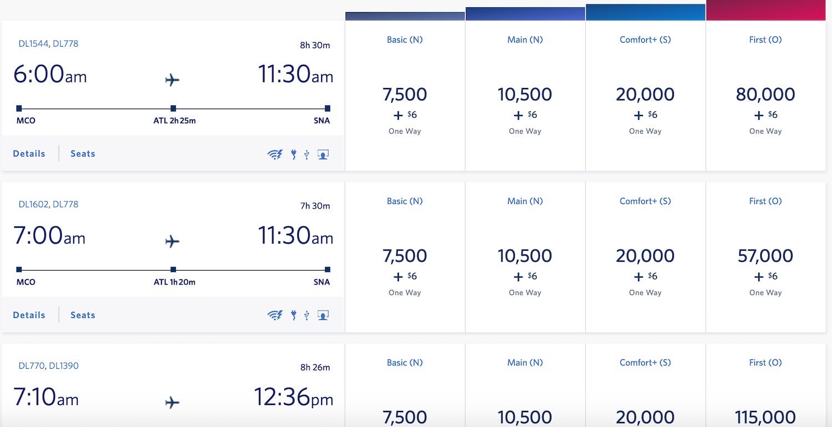Viewport: 832px width, 427px height.
Task: Click the airplane icon on the 7:10am flight row
Action: 172,403
